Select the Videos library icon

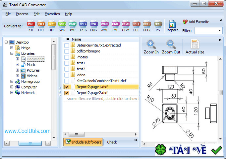pyautogui.click(x=23, y=76)
